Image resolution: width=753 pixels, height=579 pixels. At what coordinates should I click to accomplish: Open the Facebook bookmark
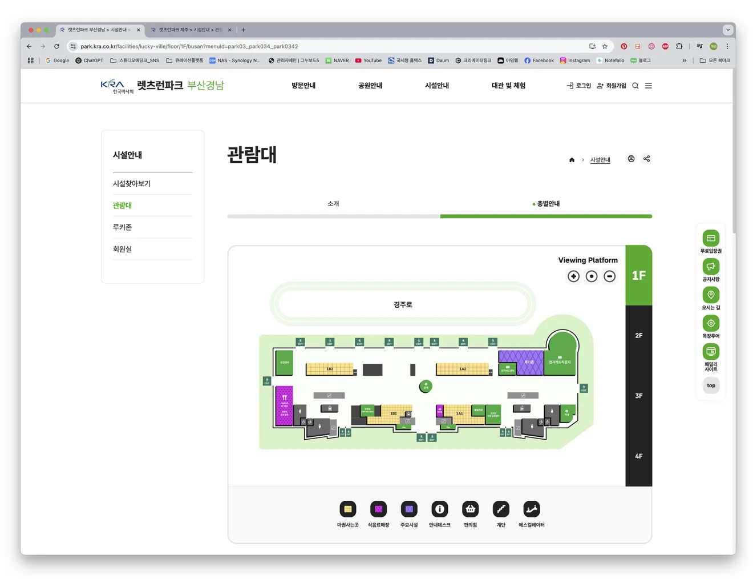click(x=539, y=61)
